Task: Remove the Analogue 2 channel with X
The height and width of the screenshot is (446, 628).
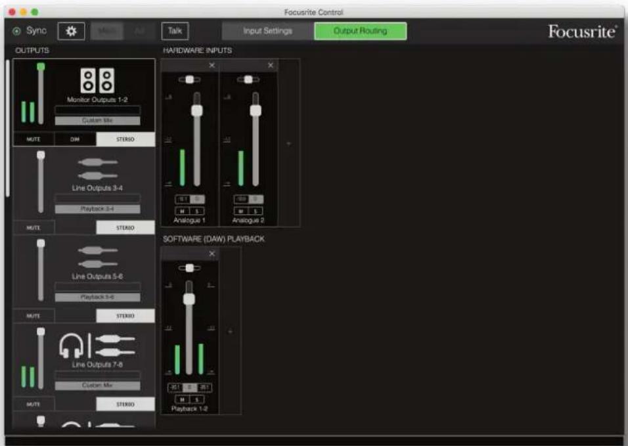Action: tap(271, 65)
